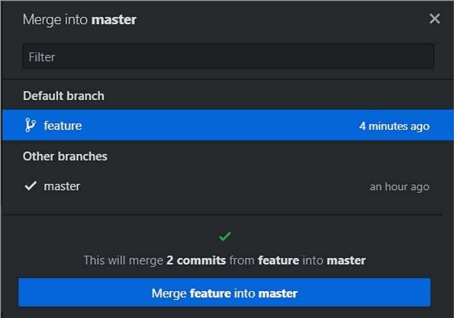The width and height of the screenshot is (454, 318).
Task: Click the Filter branches text field
Action: [228, 57]
